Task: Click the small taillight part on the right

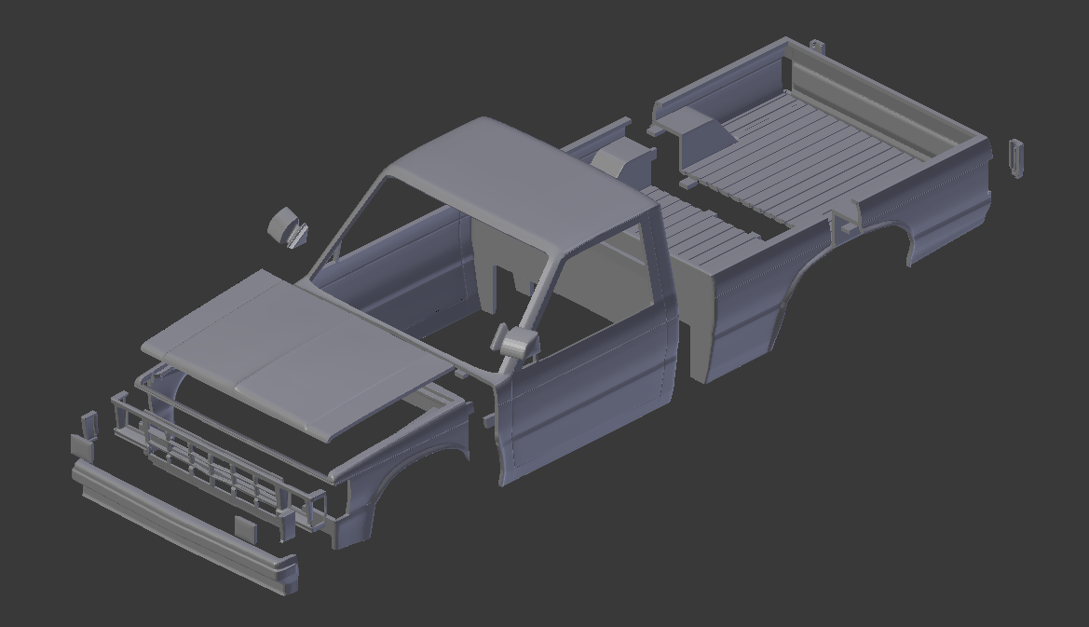Action: [1014, 160]
